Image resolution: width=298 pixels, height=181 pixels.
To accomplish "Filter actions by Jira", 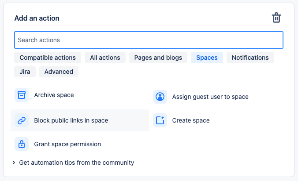I will (x=25, y=72).
